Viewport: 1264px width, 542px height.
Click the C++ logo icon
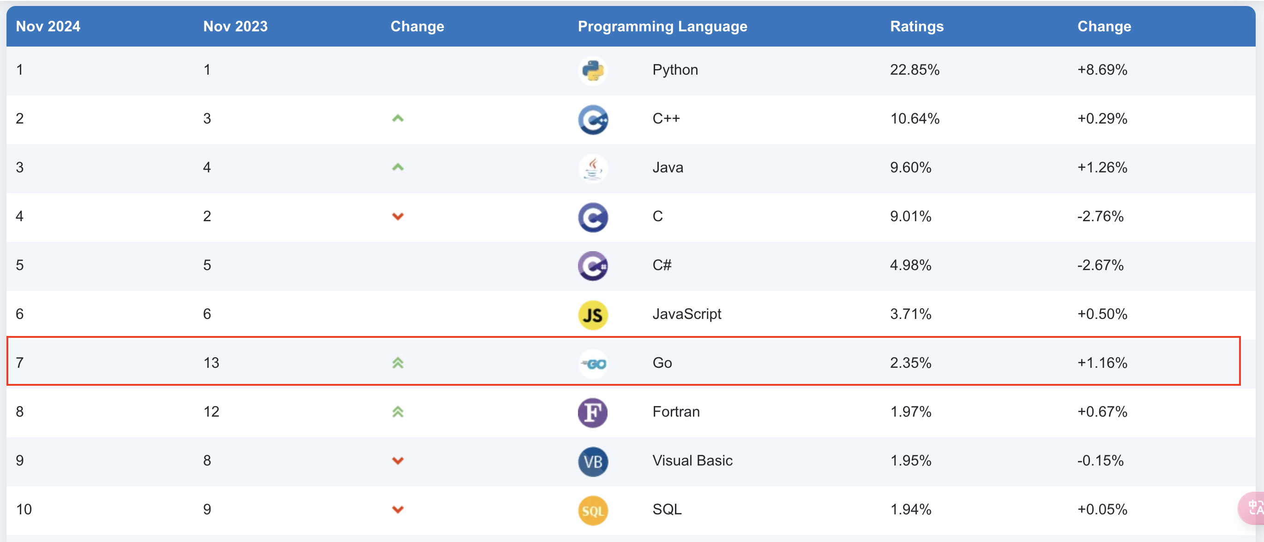click(593, 119)
